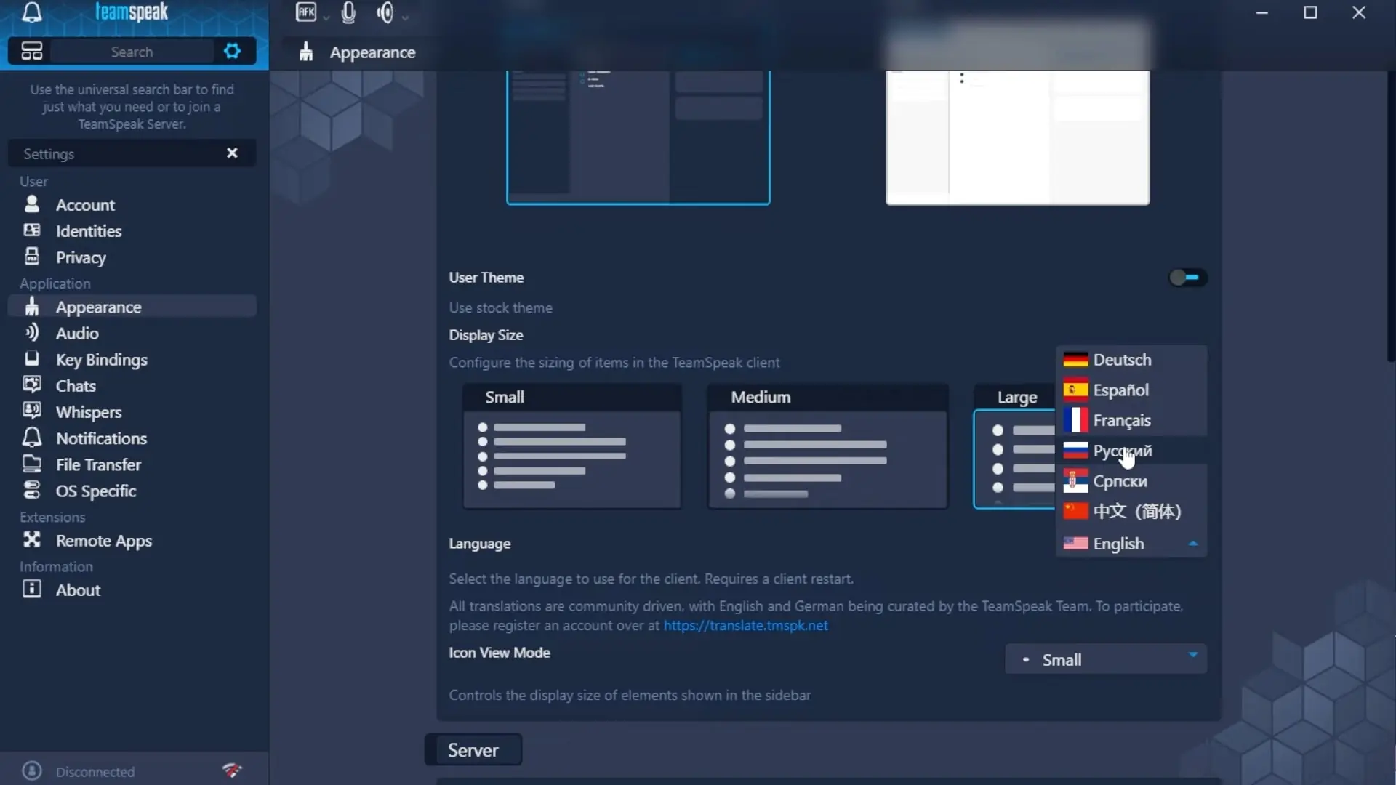Toggle the AFK status icon
The image size is (1396, 785).
tap(306, 12)
